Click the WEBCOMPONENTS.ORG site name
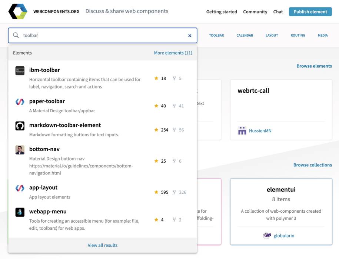 click(x=56, y=11)
